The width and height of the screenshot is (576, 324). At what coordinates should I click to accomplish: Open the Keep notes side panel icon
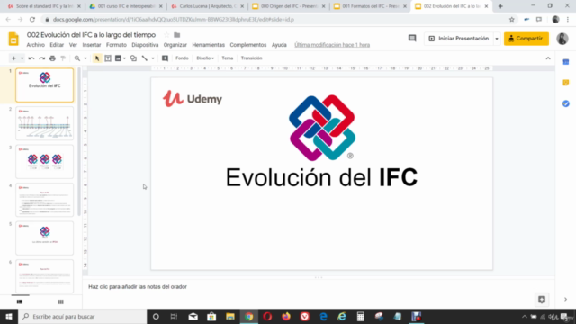[x=566, y=83]
